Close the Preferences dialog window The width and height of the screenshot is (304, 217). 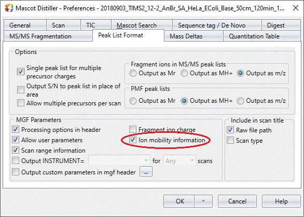[x=296, y=8]
